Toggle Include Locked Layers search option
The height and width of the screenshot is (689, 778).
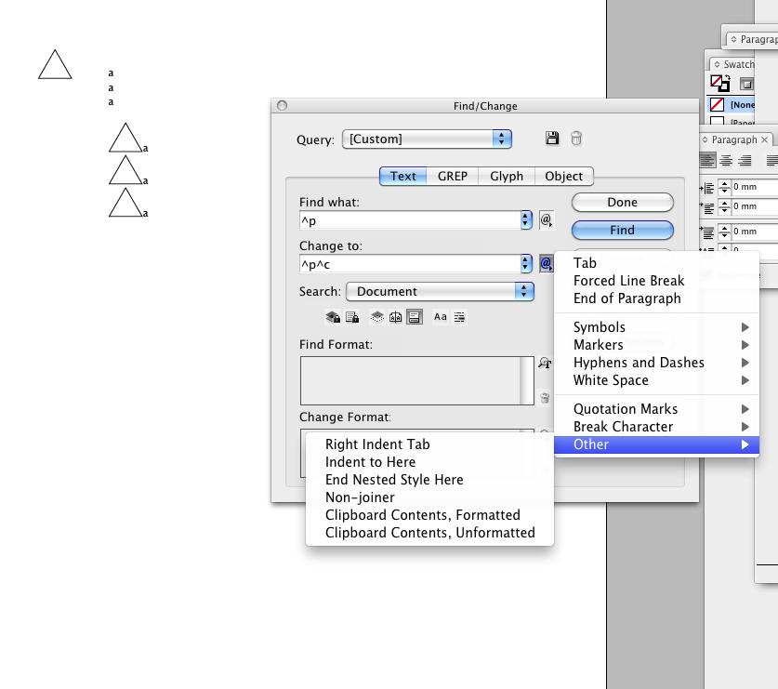pos(333,317)
